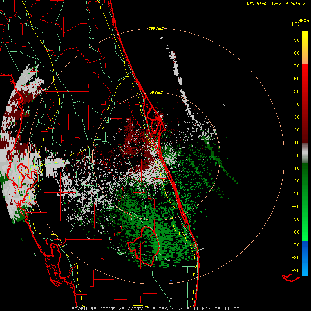Click the -50 scale value
Viewport: 311px width, 311px height.
tap(295, 219)
